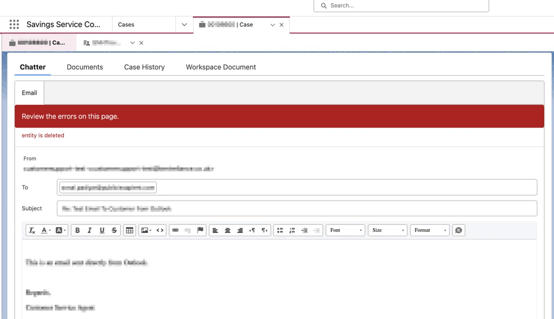Screen dimensions: 554x319
Task: Switch to the Documents tab
Action: (85, 67)
